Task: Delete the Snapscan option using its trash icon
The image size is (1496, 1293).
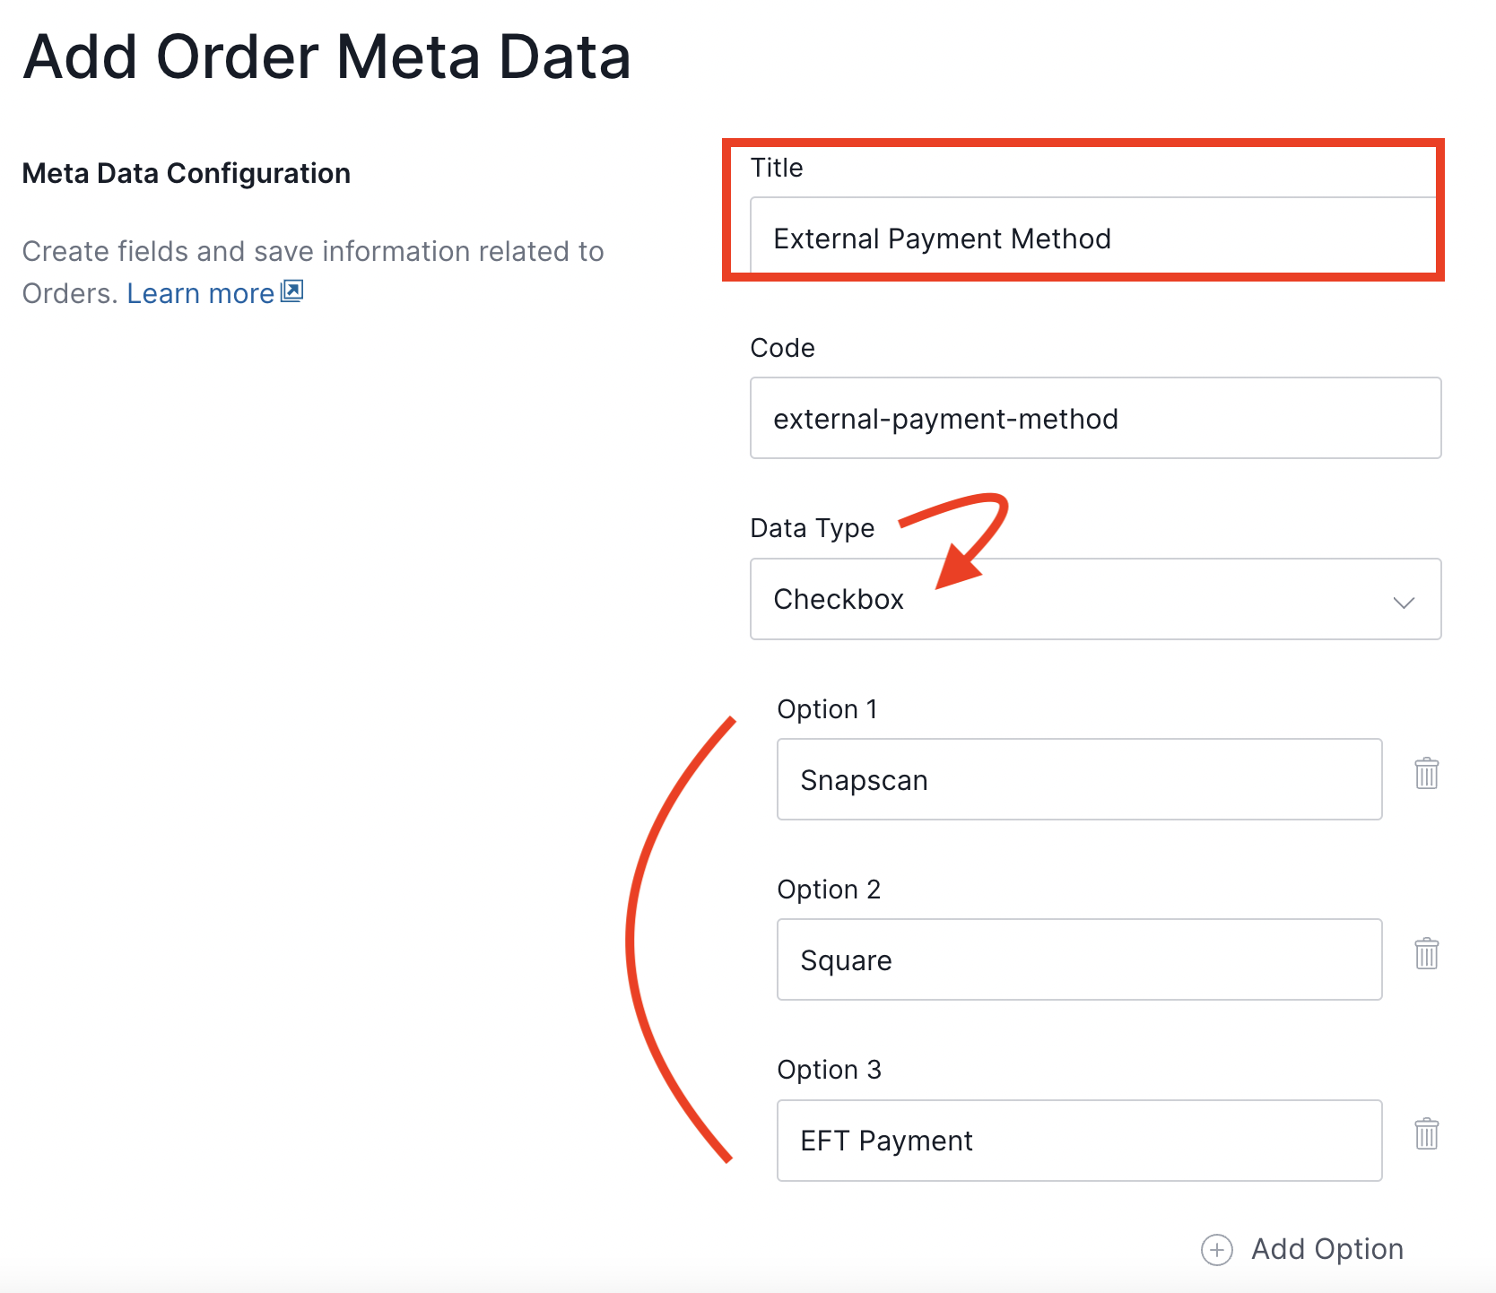Action: coord(1426,774)
